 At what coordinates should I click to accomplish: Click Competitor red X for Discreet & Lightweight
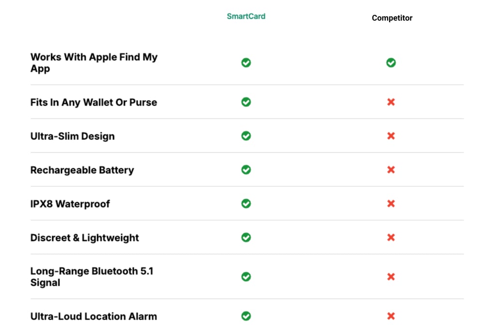click(391, 237)
